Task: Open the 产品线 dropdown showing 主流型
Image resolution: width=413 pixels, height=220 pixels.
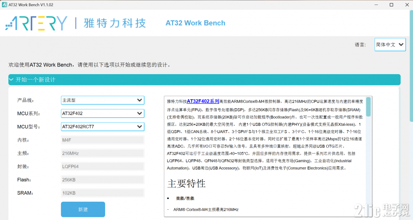Action: [x=102, y=100]
